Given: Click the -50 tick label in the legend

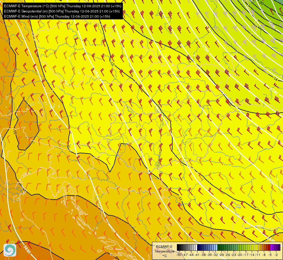Looking at the screenshot, I should pos(179,255).
